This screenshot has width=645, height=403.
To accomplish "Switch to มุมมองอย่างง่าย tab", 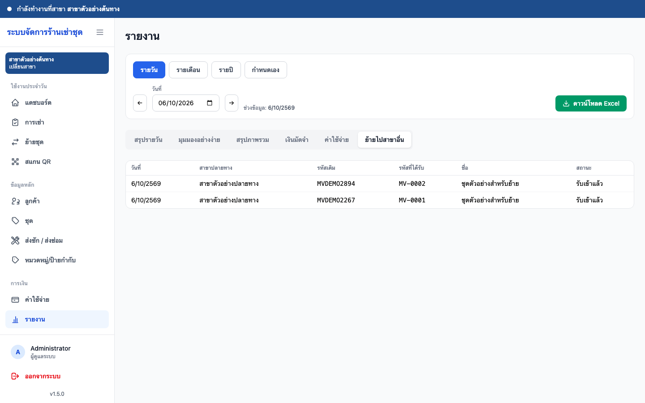I will click(199, 140).
